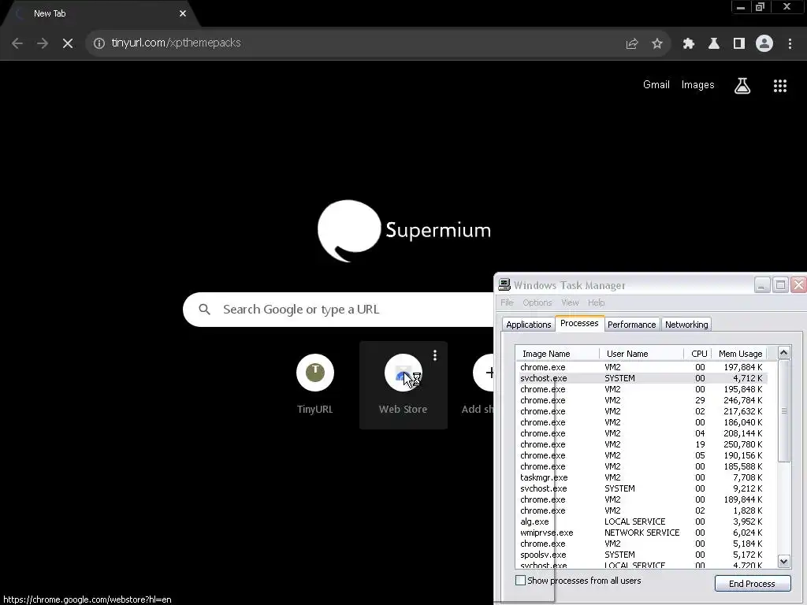
Task: Select svchost.exe using 9,212 K
Action: click(x=642, y=488)
